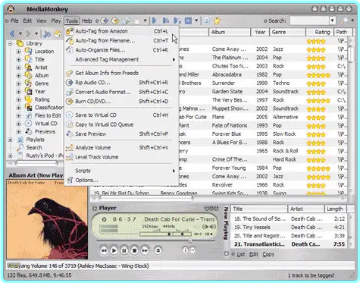This screenshot has width=360, height=283.
Task: Click the Previews node icon
Action: 28,131
